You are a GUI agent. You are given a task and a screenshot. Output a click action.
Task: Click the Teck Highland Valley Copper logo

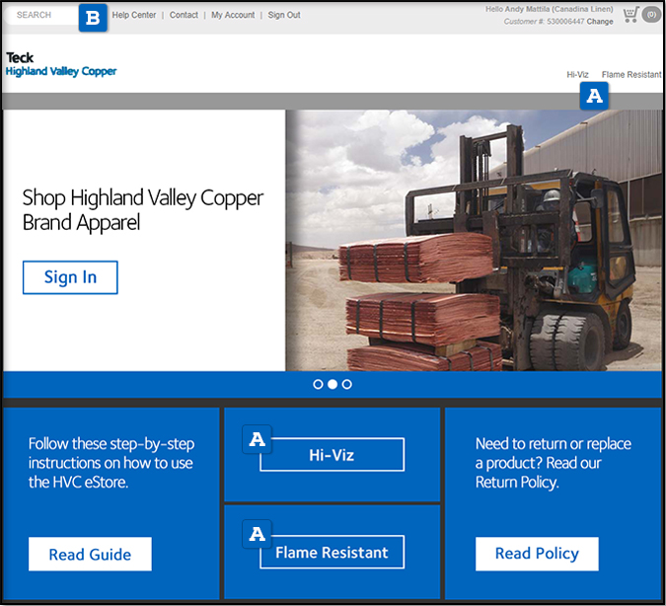click(61, 65)
